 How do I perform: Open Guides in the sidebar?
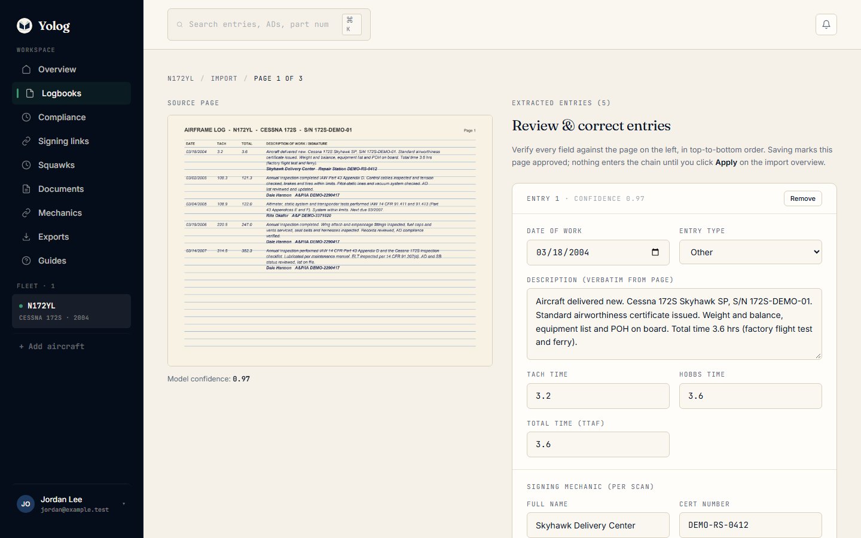click(71, 261)
